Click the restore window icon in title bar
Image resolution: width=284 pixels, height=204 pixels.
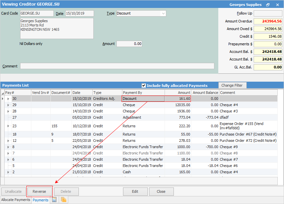268,5
